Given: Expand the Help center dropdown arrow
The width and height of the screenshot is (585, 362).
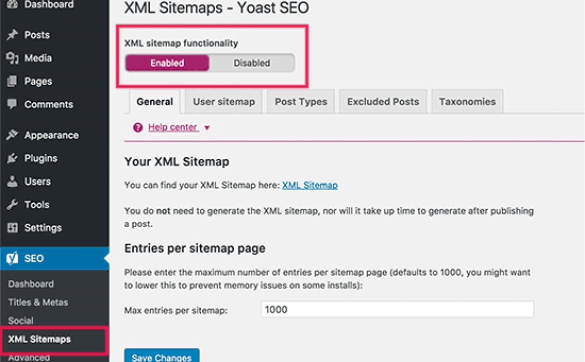Looking at the screenshot, I should 207,128.
